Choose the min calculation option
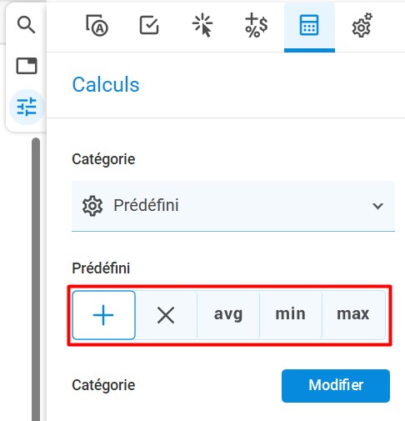 point(291,315)
